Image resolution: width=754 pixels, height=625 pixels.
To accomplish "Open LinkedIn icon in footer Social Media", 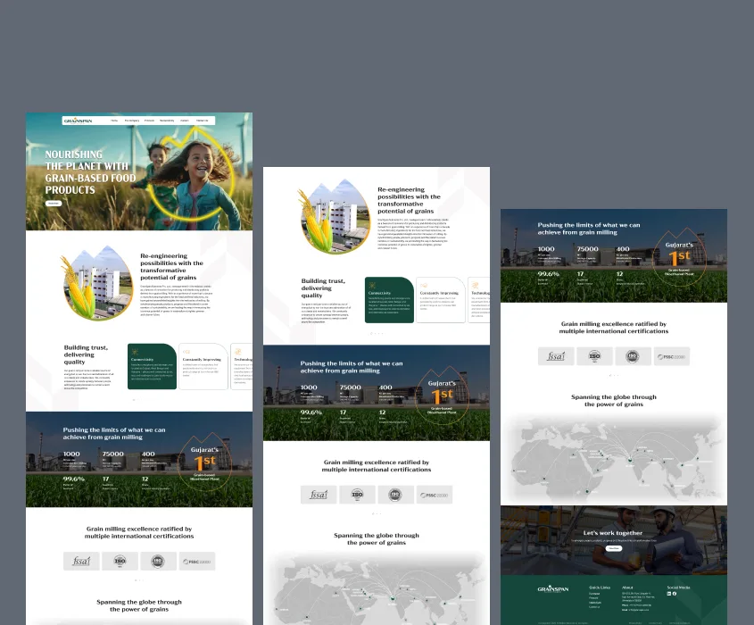I will pyautogui.click(x=669, y=594).
